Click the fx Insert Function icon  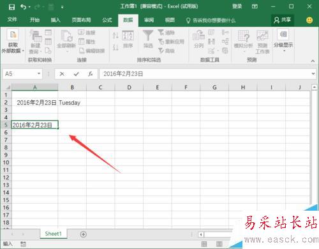coord(91,74)
